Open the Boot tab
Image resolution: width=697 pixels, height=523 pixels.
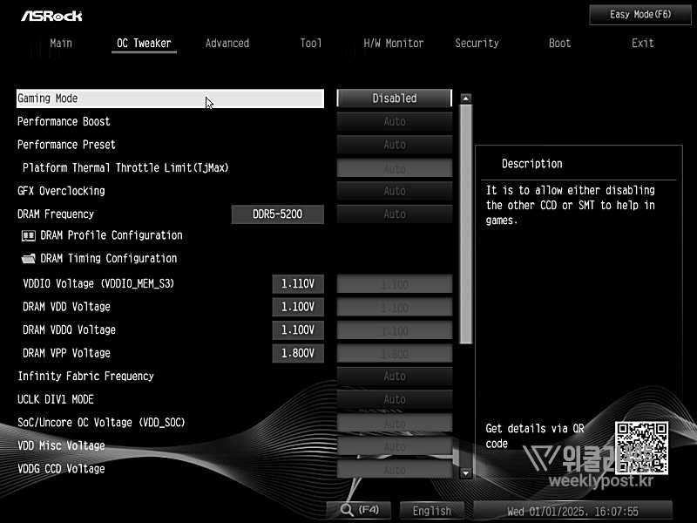(x=559, y=43)
